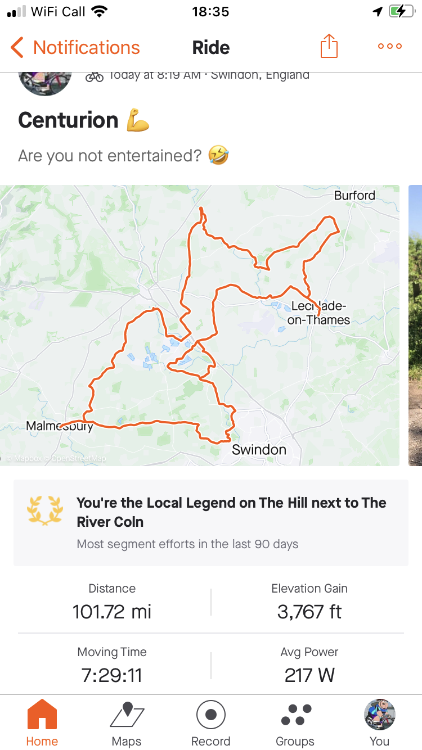Switch to the Maps tab

click(x=127, y=722)
